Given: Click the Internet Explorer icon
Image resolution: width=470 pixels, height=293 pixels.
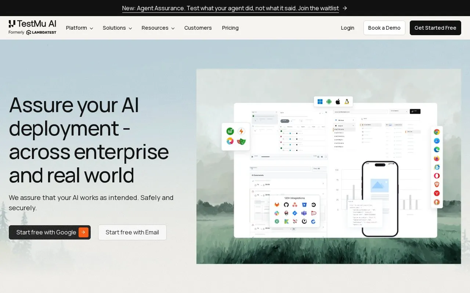Looking at the screenshot, I should 437,167.
